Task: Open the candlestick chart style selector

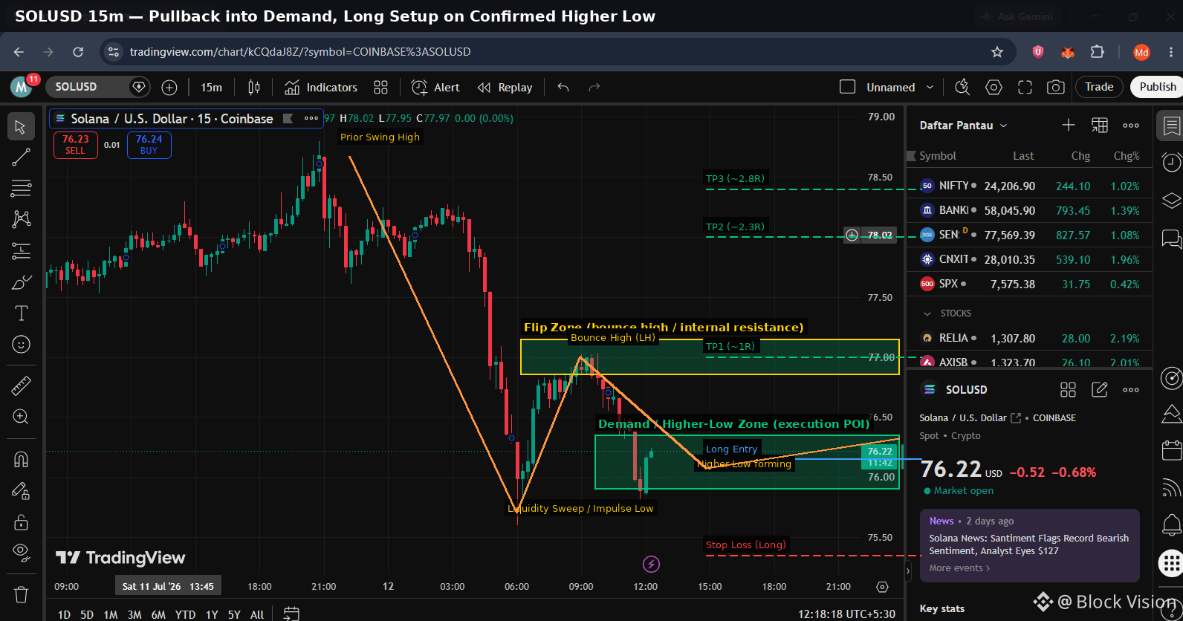Action: (x=254, y=88)
